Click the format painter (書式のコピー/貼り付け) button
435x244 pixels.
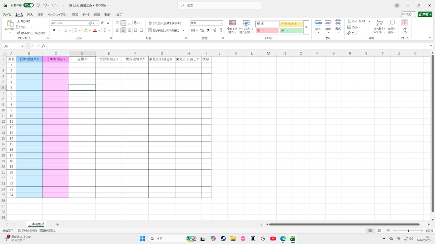click(31, 33)
